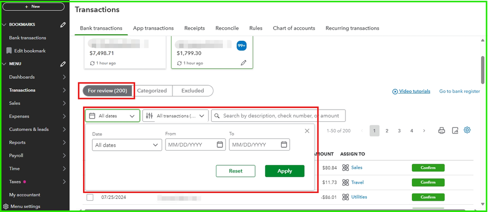Screen dimensions: 488x212
Task: Click the To date input field
Action: (x=259, y=145)
